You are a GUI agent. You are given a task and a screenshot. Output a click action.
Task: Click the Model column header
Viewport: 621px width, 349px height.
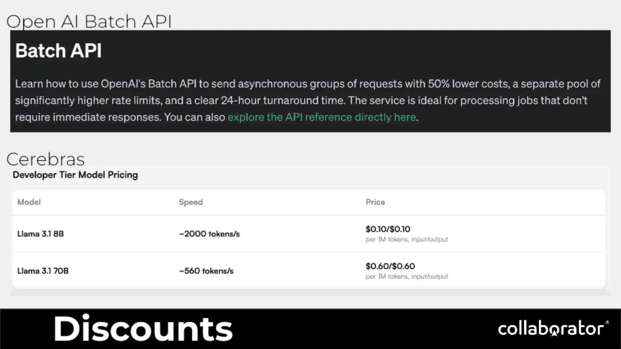point(29,202)
